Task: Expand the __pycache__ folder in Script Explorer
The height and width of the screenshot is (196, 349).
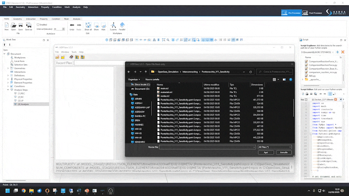Action: pyautogui.click(x=302, y=79)
